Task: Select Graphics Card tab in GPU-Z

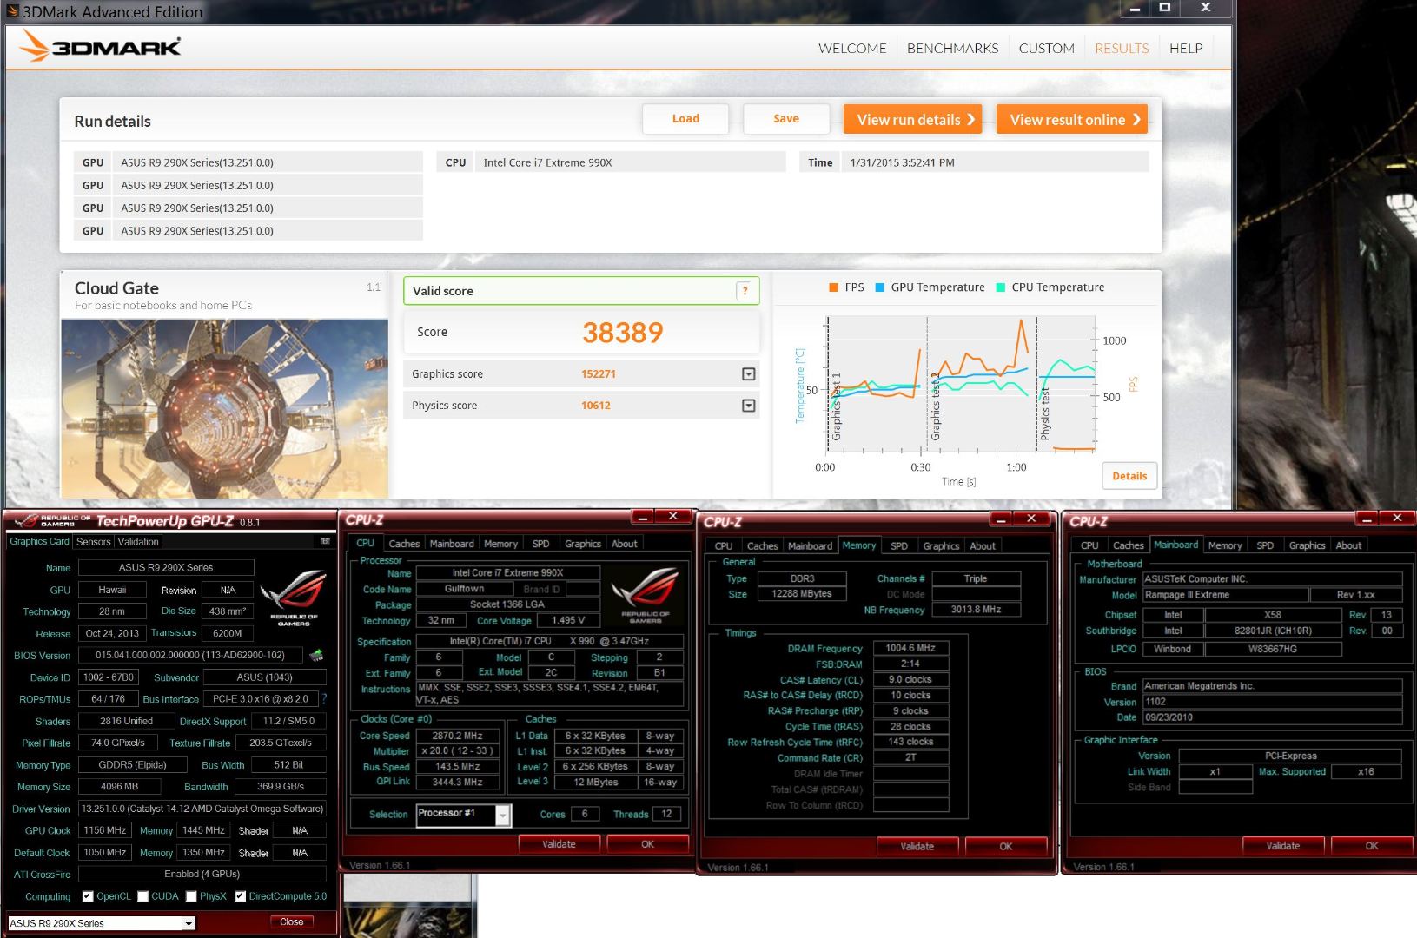Action: [39, 541]
